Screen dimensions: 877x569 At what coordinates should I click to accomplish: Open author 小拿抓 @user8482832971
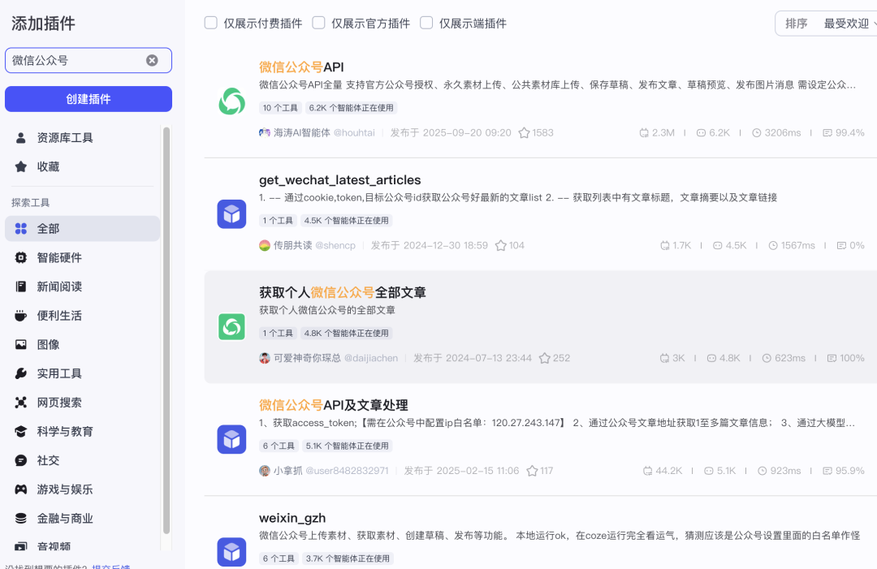[x=324, y=471]
